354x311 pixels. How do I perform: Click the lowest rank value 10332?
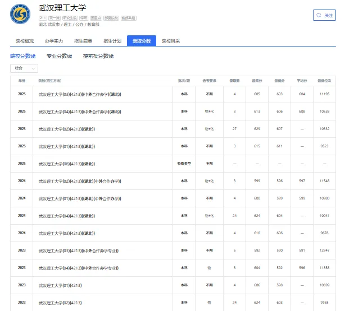click(x=324, y=128)
